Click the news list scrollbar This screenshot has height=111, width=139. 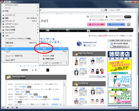(x=64, y=93)
